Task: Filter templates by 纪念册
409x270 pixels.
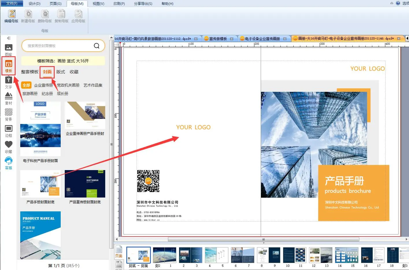Action: coord(47,94)
